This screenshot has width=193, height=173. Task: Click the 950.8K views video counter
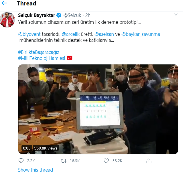tap(46, 148)
